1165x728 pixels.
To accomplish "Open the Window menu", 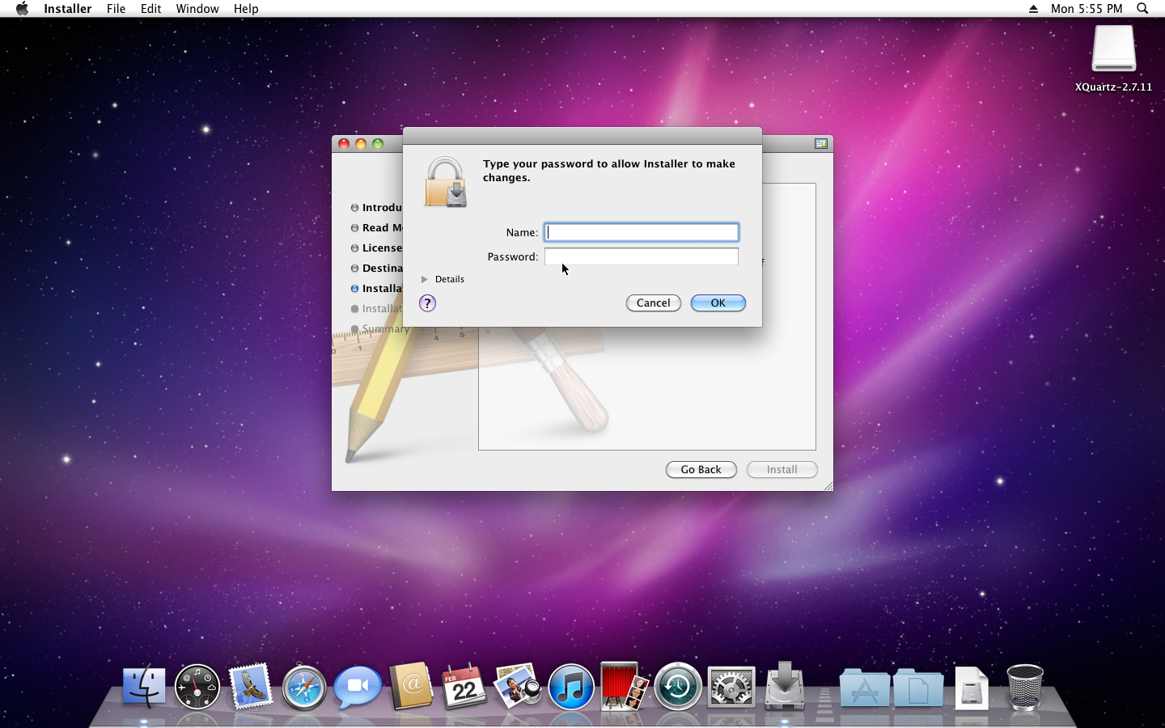I will 197,9.
